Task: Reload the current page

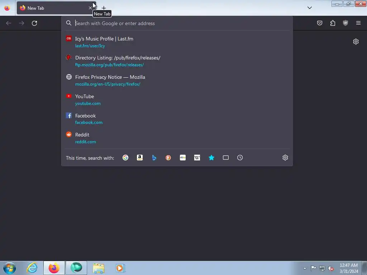Action: pos(34,23)
